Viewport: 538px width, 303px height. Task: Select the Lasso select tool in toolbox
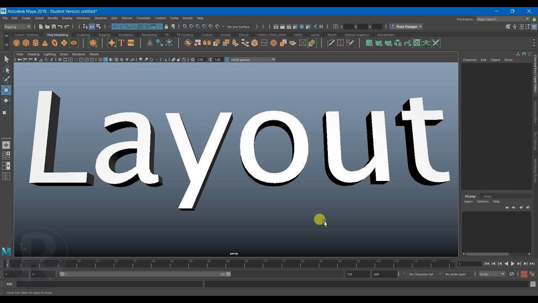point(6,69)
